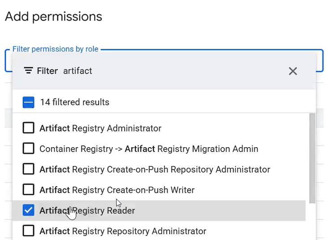Clear the filter with the X icon
The image size is (326, 240).
coord(293,71)
